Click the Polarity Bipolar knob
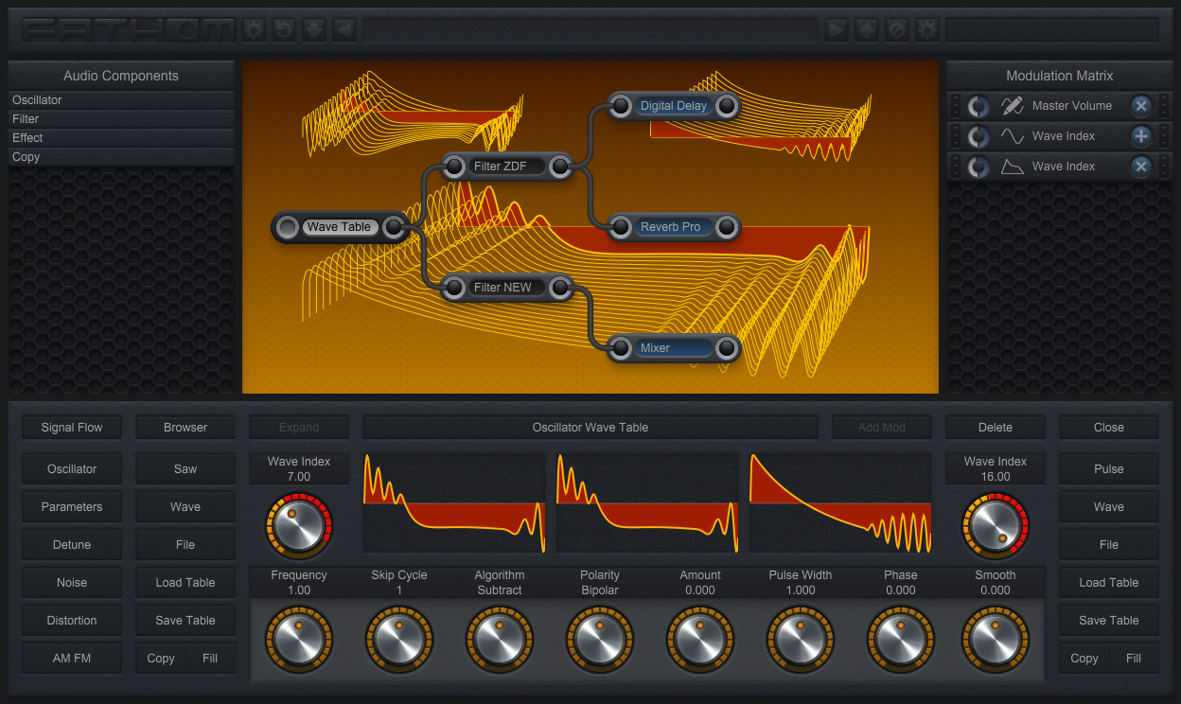1181x704 pixels. tap(600, 639)
